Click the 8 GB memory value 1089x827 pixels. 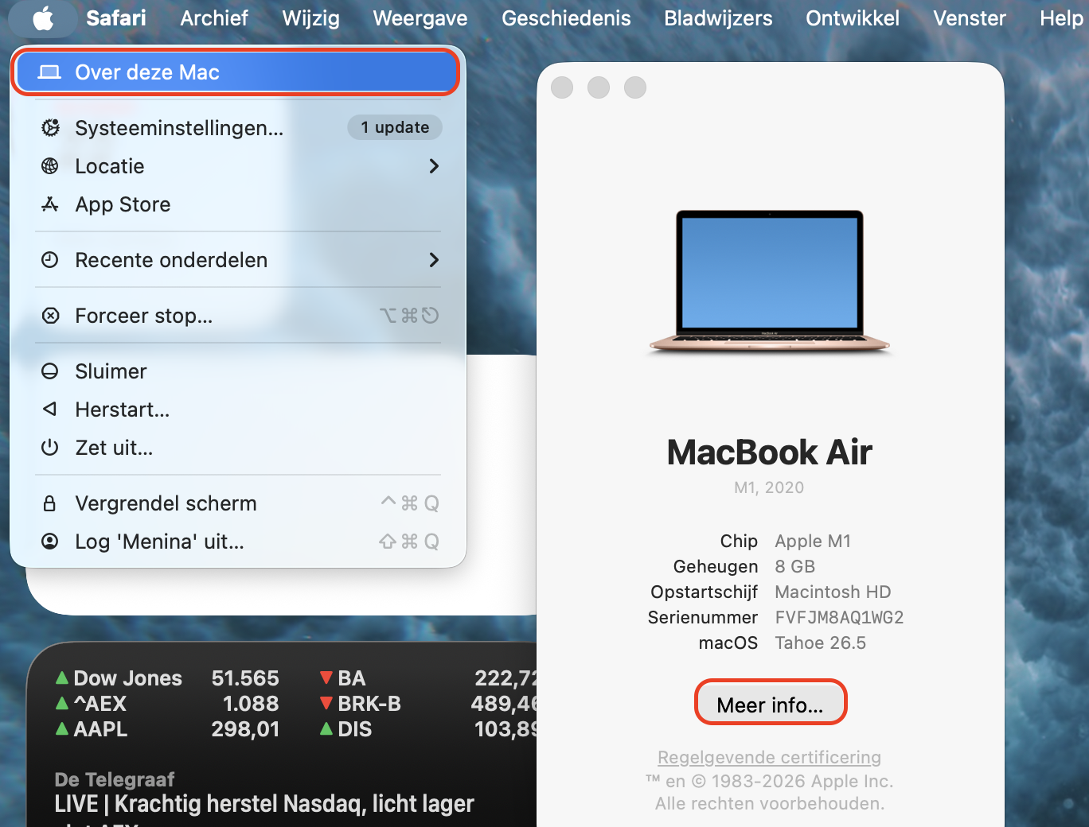(x=795, y=567)
